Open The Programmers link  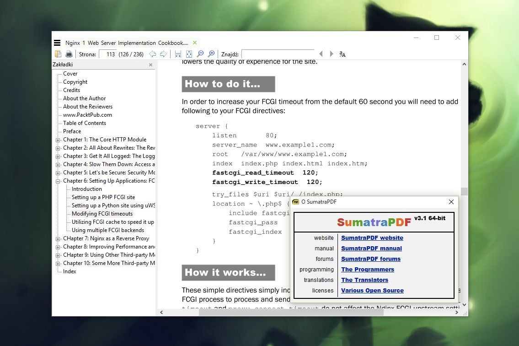[x=368, y=270]
